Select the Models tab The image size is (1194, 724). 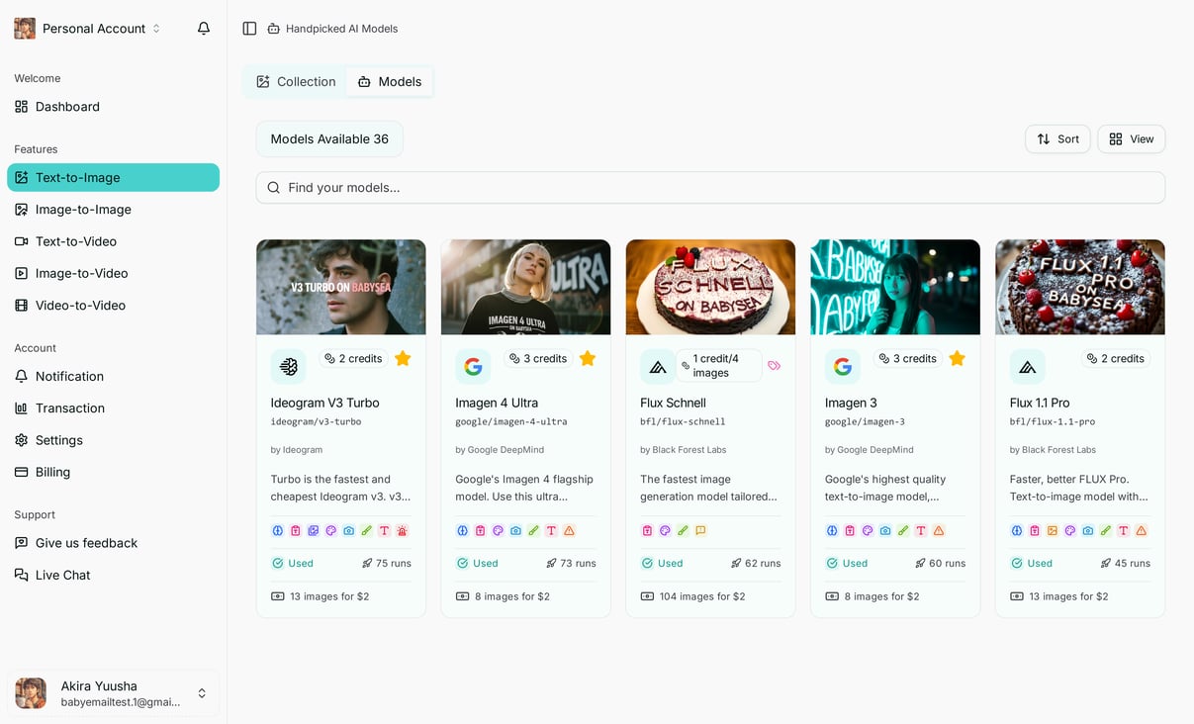point(389,81)
